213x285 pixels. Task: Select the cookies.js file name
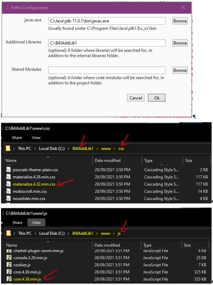(22, 265)
